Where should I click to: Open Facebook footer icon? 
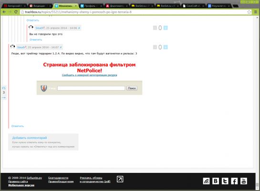[x=234, y=181]
